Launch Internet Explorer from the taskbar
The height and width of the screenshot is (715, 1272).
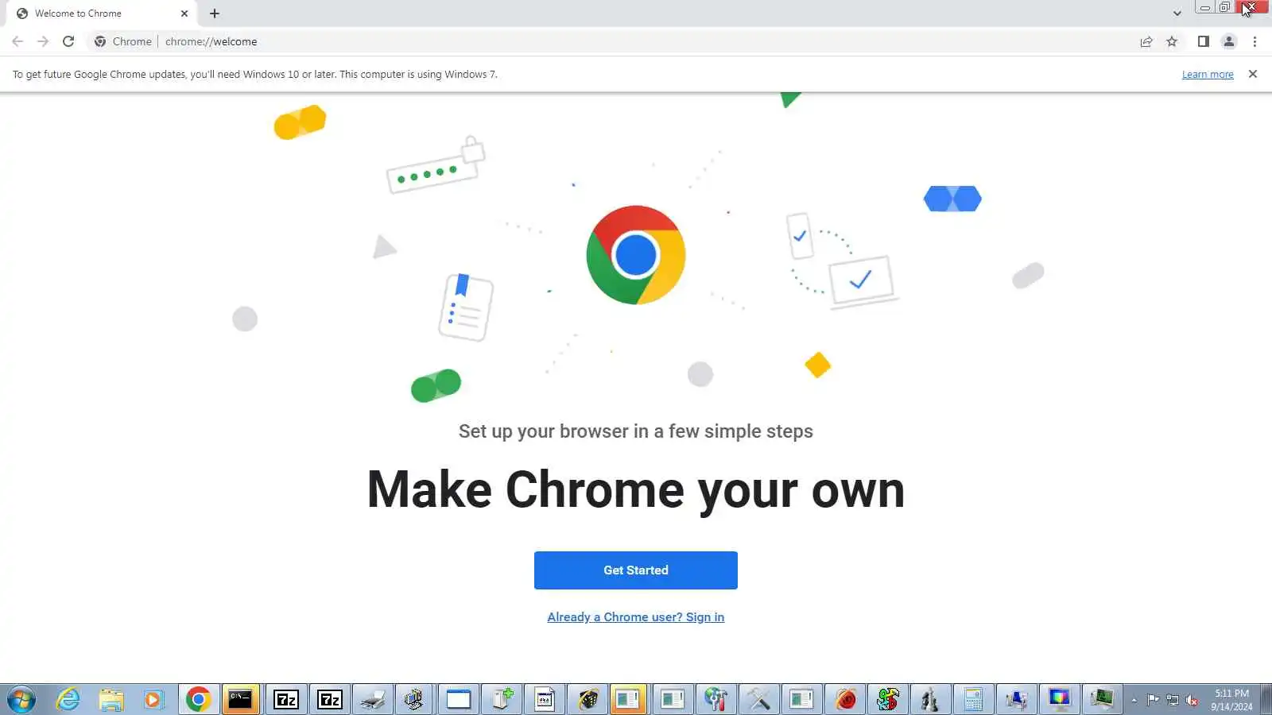(x=68, y=700)
